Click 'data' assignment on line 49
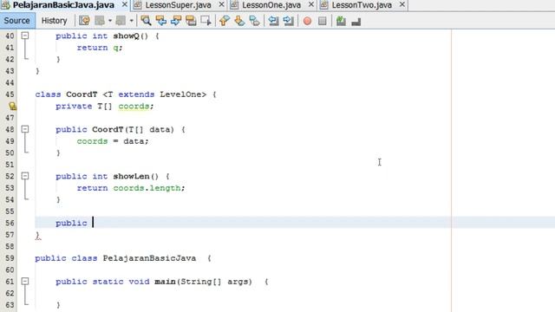 point(134,141)
